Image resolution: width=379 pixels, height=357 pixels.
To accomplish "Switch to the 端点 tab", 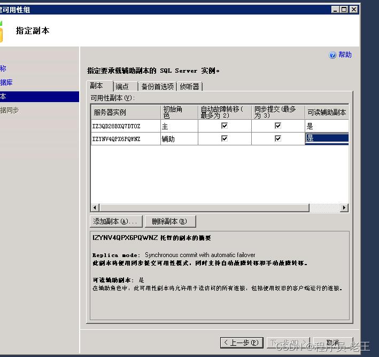I will (x=122, y=87).
